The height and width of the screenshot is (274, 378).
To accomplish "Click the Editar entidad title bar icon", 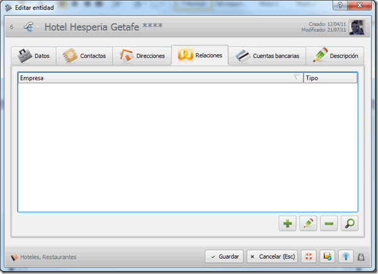I will click(x=8, y=8).
